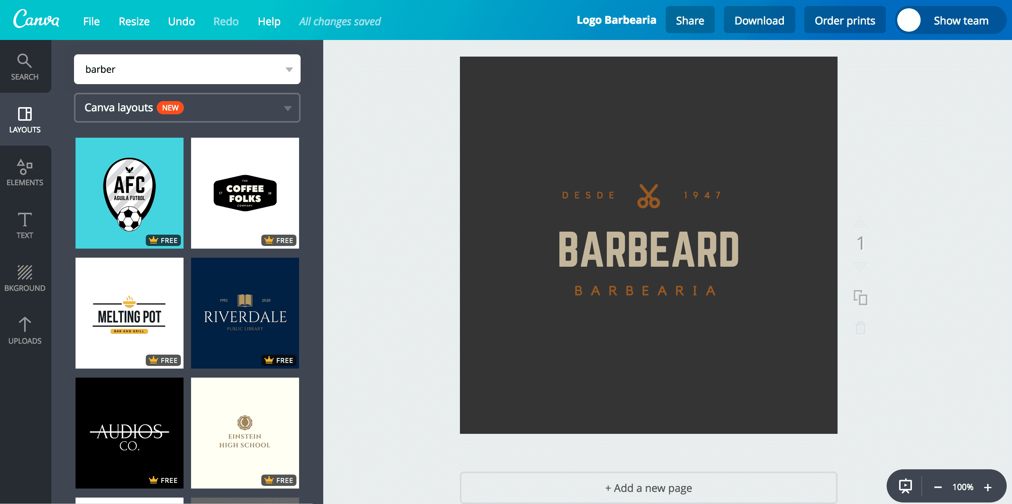Choose the Einstein High School layout
The width and height of the screenshot is (1012, 504).
click(245, 433)
